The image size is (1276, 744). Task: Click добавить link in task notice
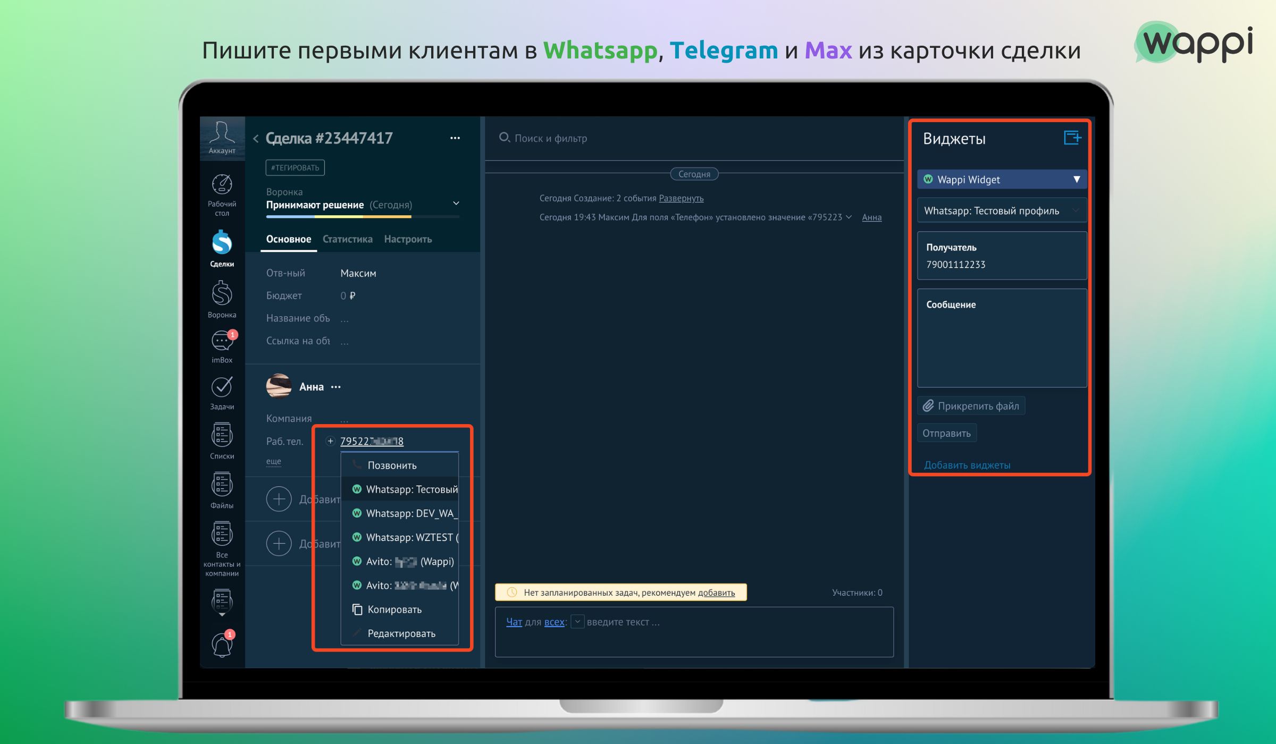(716, 593)
